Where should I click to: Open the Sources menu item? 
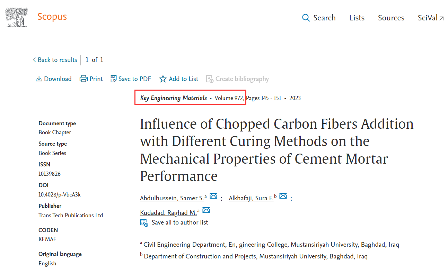[x=391, y=18]
